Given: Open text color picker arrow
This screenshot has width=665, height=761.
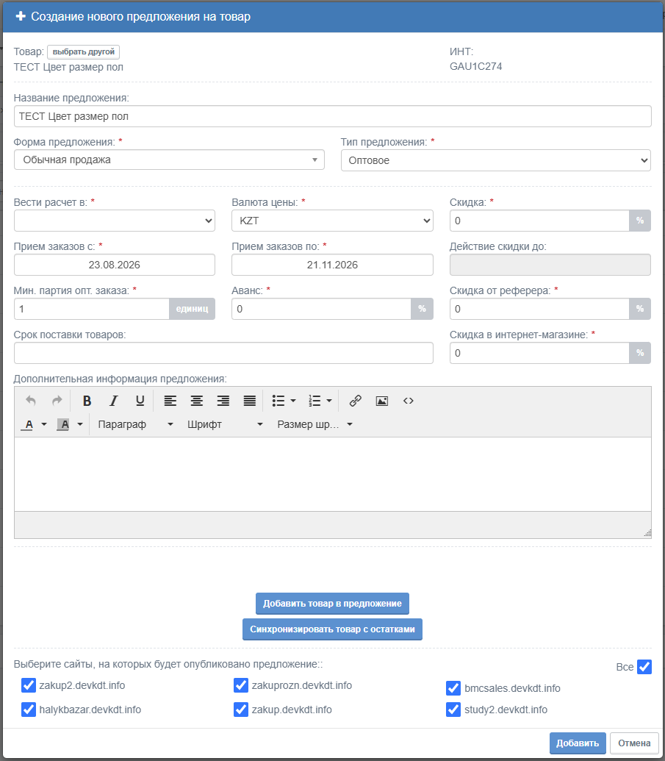Looking at the screenshot, I should click(43, 425).
